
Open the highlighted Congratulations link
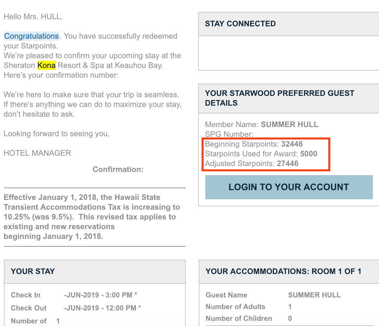tap(32, 36)
